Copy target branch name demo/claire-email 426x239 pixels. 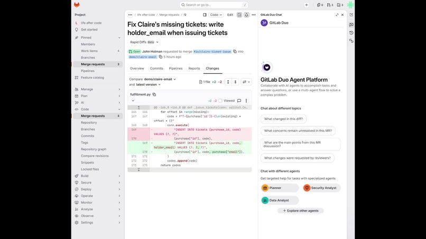(161, 56)
